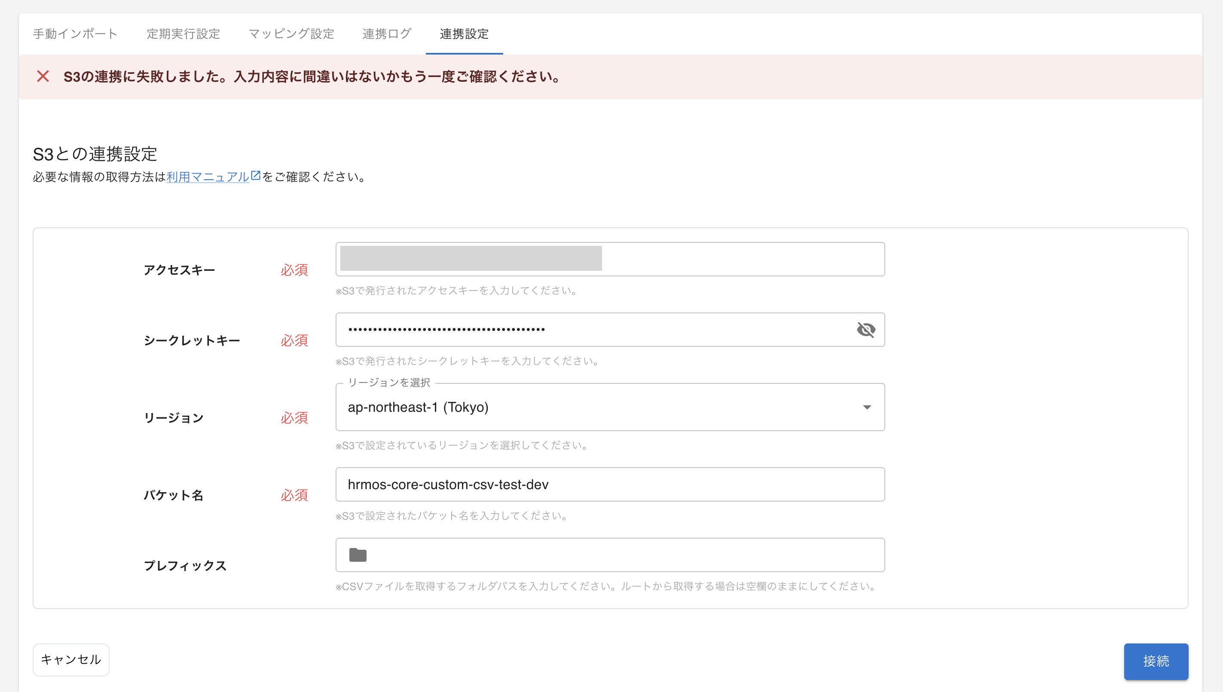The height and width of the screenshot is (692, 1223).
Task: Expand the region dropdown arrow
Action: (867, 407)
